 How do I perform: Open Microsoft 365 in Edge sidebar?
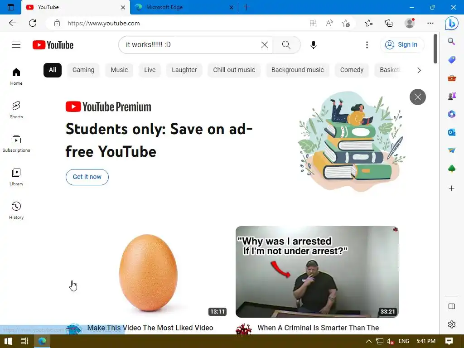[451, 114]
